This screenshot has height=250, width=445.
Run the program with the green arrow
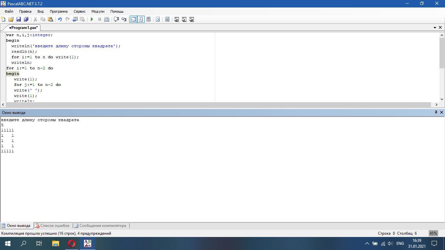[92, 19]
